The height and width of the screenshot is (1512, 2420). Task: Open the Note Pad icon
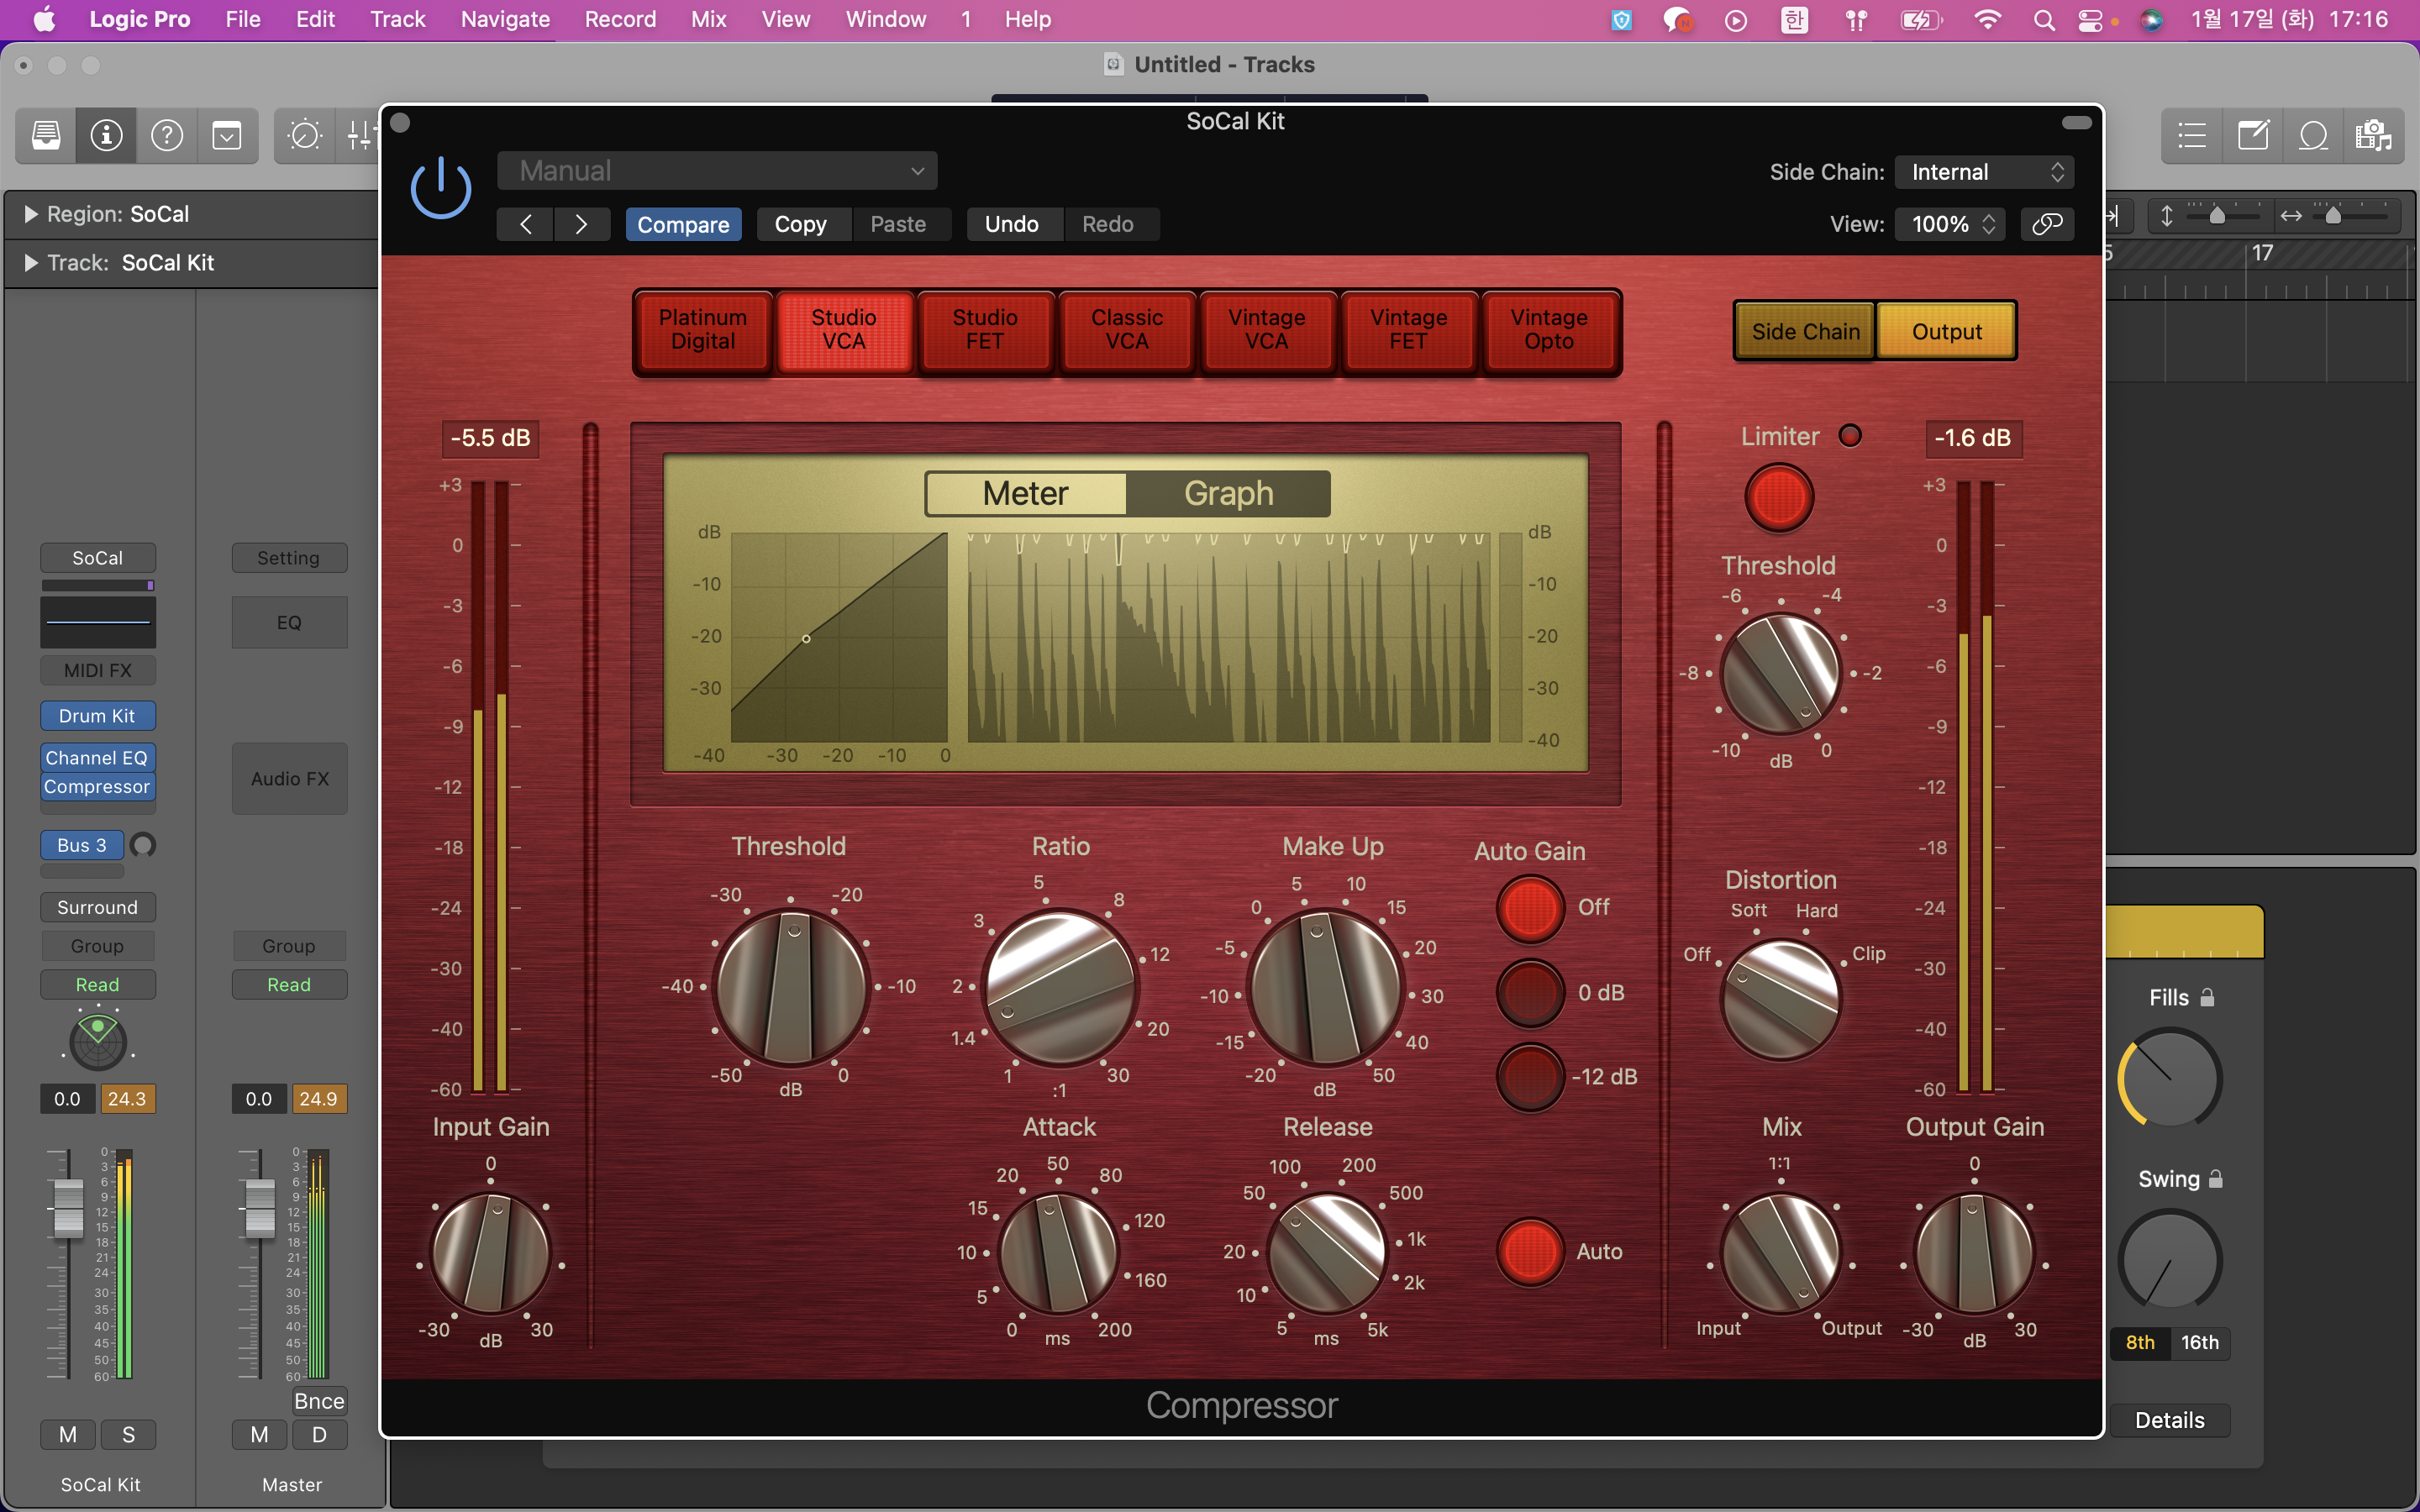pyautogui.click(x=2253, y=135)
